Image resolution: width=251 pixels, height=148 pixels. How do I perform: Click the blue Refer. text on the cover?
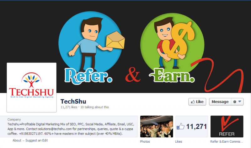coord(88,76)
